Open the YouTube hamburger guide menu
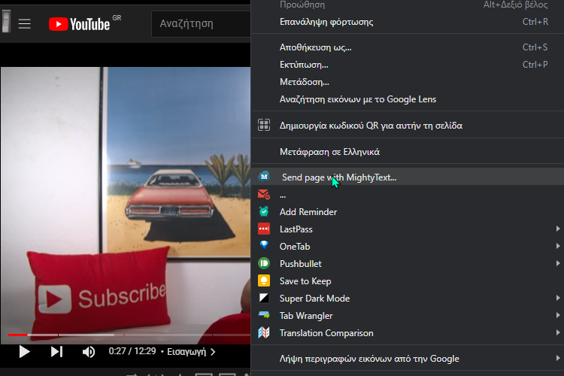564x376 pixels. click(x=25, y=24)
